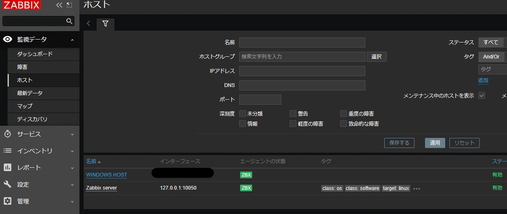Click the wrench icon beside 設定
Image resolution: width=507 pixels, height=214 pixels.
pyautogui.click(x=8, y=184)
